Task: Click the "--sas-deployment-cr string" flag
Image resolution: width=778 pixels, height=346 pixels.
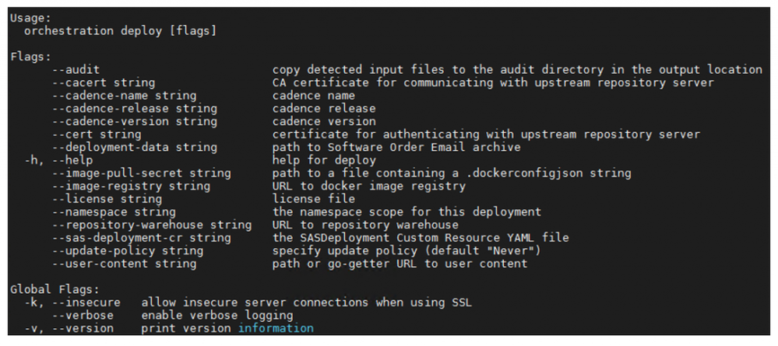Action: tap(141, 238)
